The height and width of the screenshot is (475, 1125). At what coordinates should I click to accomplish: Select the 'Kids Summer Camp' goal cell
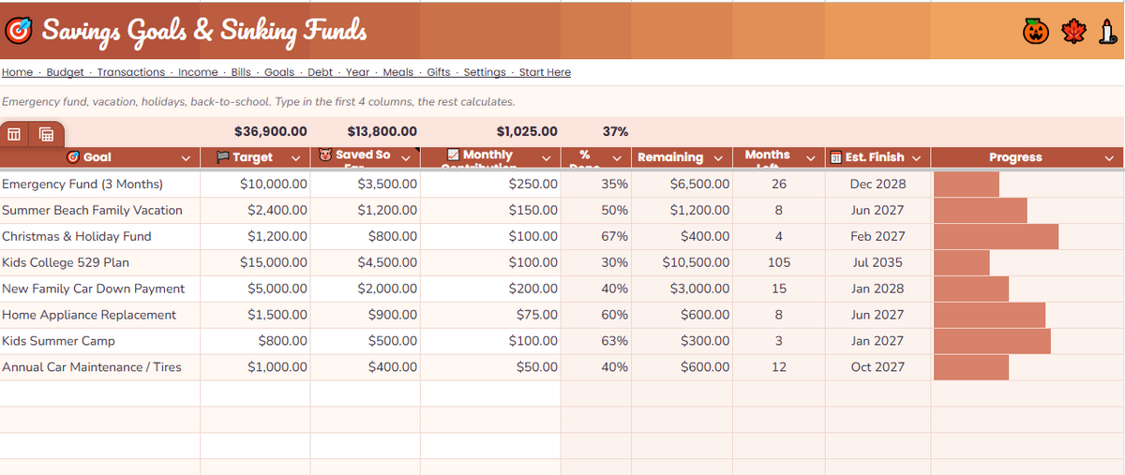point(100,341)
